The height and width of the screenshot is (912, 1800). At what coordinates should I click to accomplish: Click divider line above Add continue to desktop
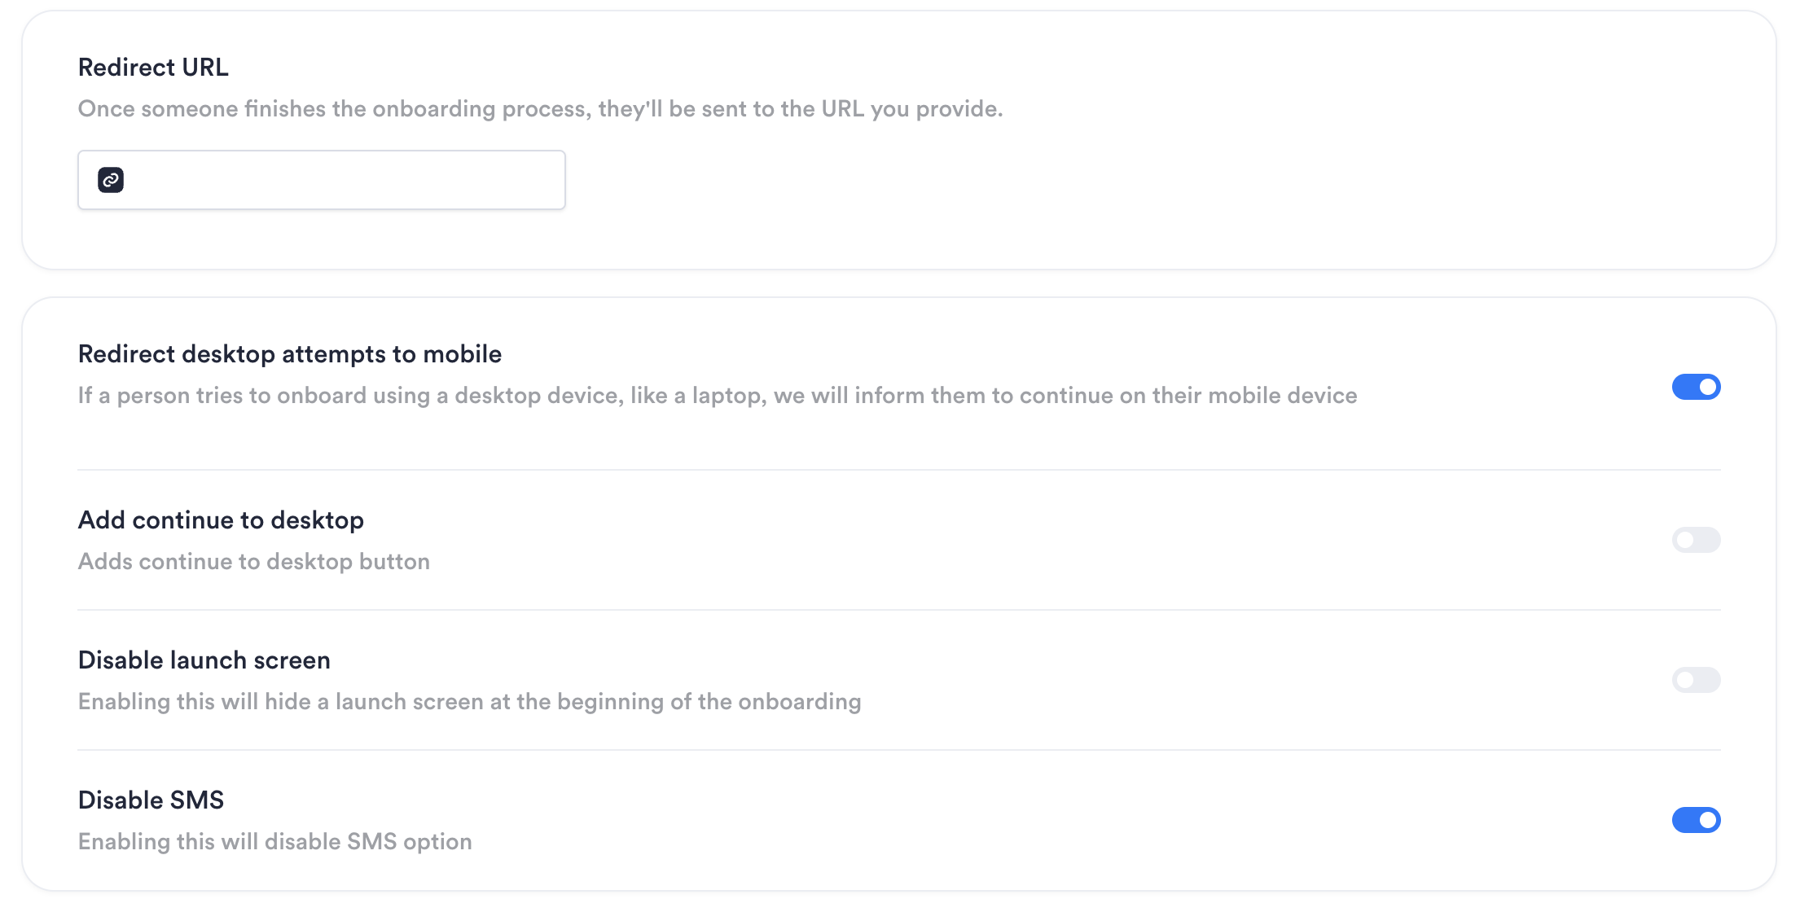[x=899, y=470]
